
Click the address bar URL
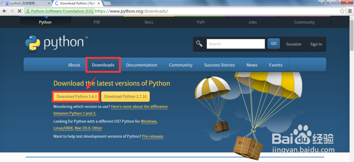pos(131,11)
